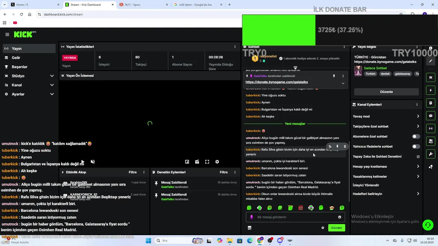Insert the halo angel Kick emote
Viewport: 438px width, 246px height.
291,208
